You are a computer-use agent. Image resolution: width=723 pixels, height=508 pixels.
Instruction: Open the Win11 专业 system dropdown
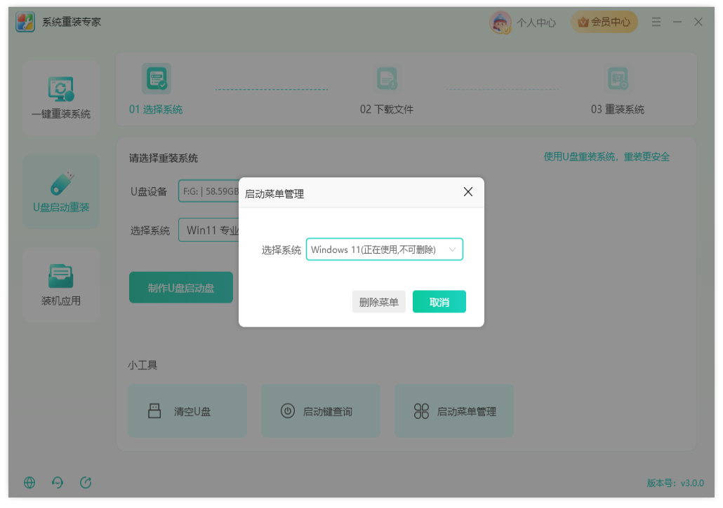pos(209,230)
